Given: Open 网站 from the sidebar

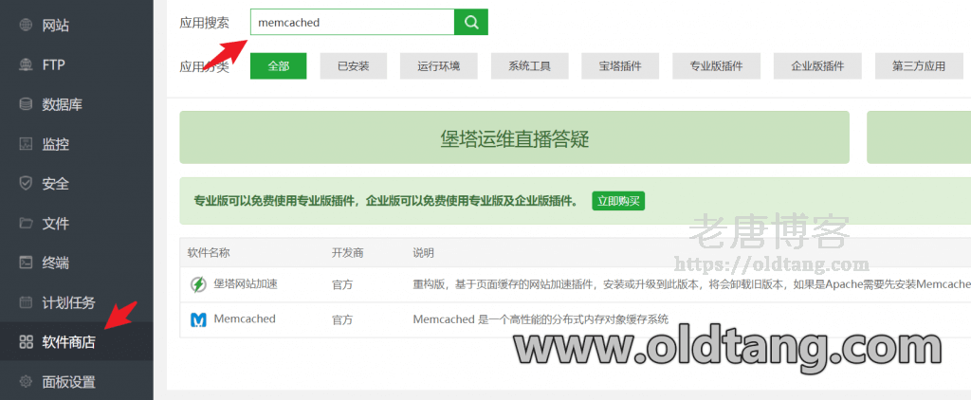Looking at the screenshot, I should (55, 26).
